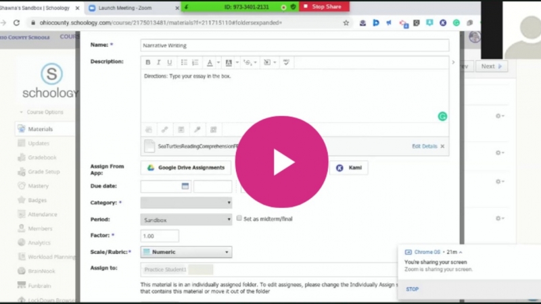541x304 pixels.
Task: Play the video with the pink button
Action: click(x=283, y=161)
